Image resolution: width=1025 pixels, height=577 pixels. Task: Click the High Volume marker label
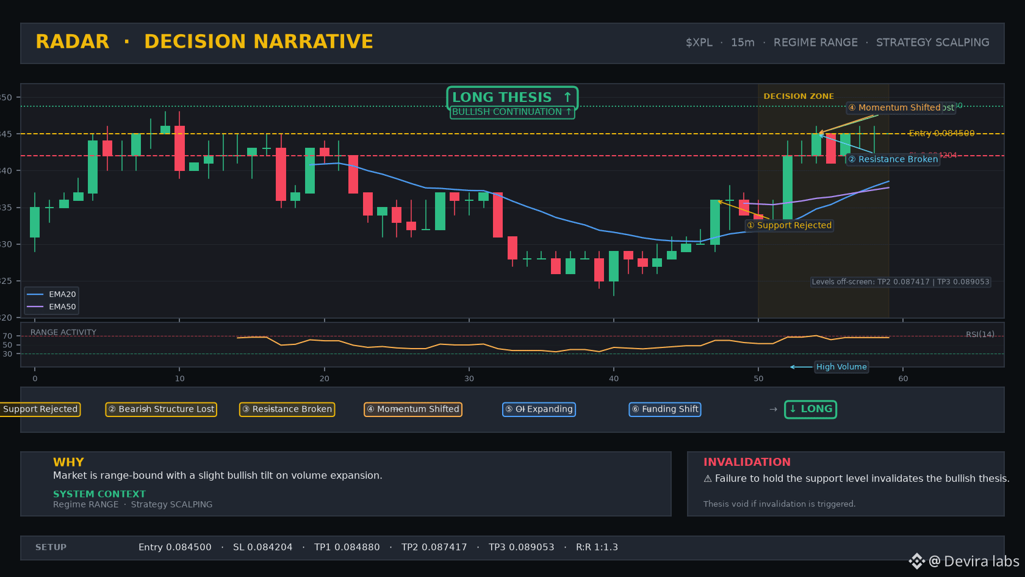pos(841,367)
